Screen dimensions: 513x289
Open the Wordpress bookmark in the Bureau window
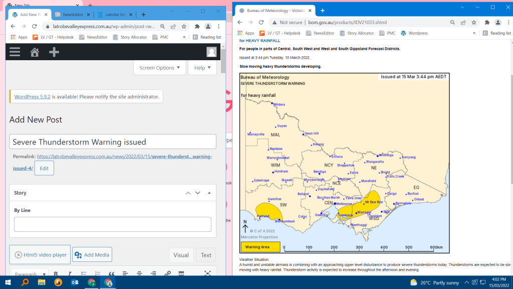414,33
